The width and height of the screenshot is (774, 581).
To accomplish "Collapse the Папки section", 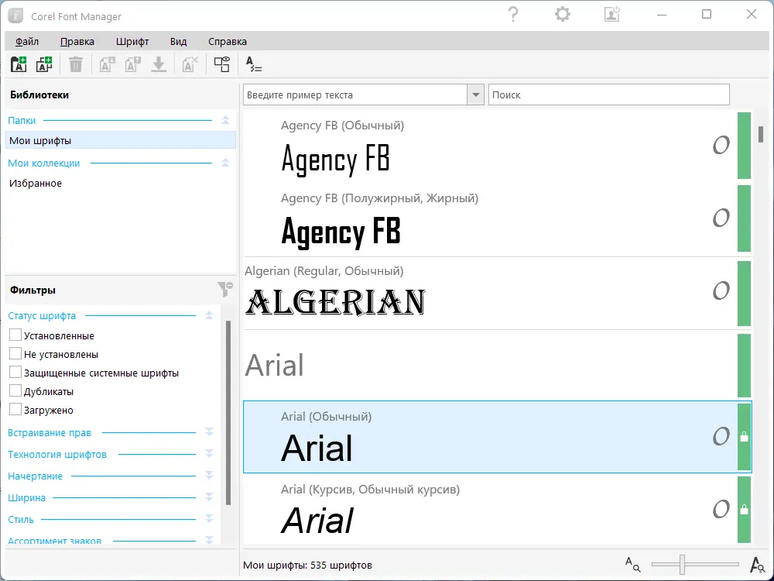I will pyautogui.click(x=225, y=120).
